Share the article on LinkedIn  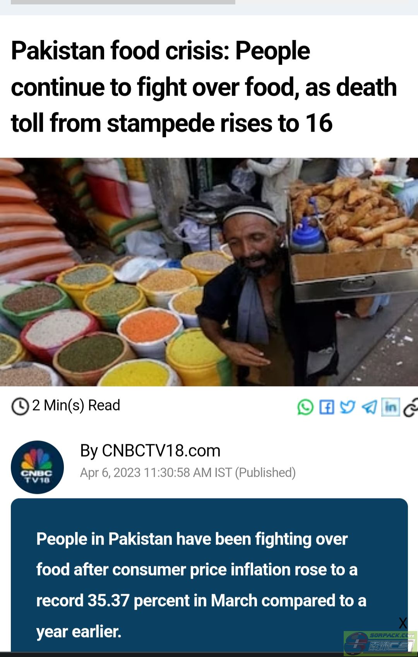391,407
